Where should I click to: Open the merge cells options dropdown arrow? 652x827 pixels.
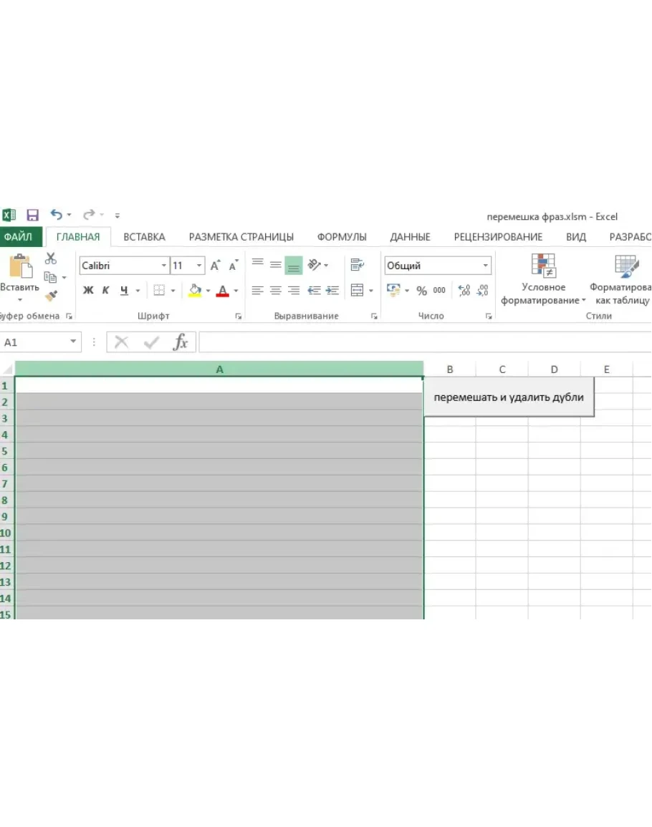pyautogui.click(x=371, y=290)
